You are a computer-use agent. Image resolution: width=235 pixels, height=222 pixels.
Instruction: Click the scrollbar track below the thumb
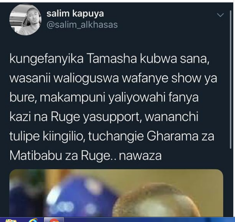tap(231, 182)
